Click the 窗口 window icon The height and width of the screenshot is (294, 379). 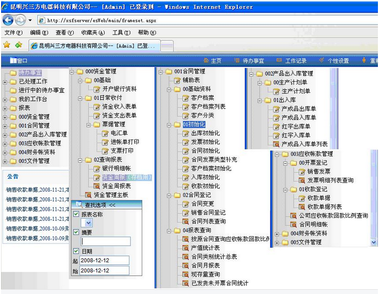[x=13, y=60]
